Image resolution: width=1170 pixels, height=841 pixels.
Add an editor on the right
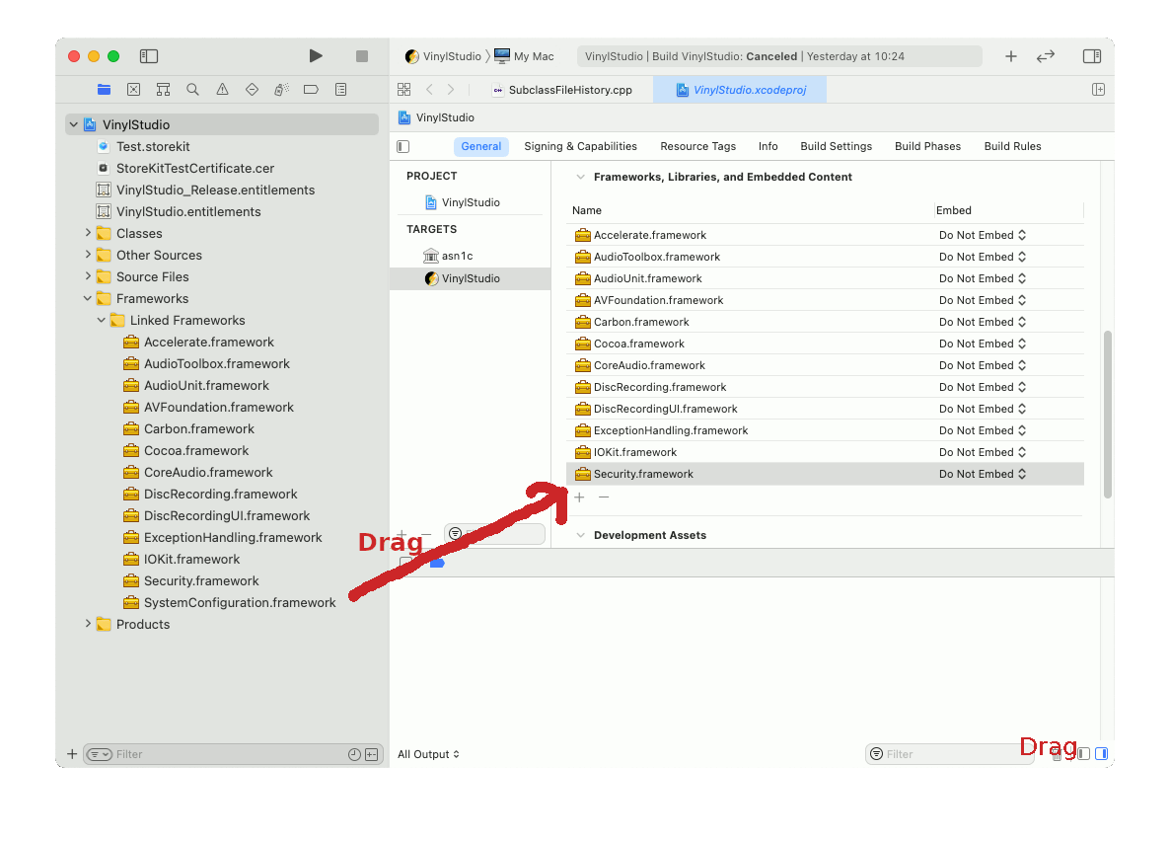(x=1098, y=90)
